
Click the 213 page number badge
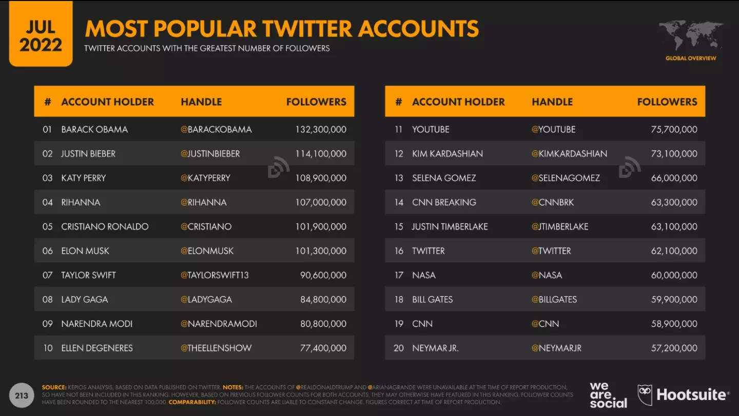[22, 395]
